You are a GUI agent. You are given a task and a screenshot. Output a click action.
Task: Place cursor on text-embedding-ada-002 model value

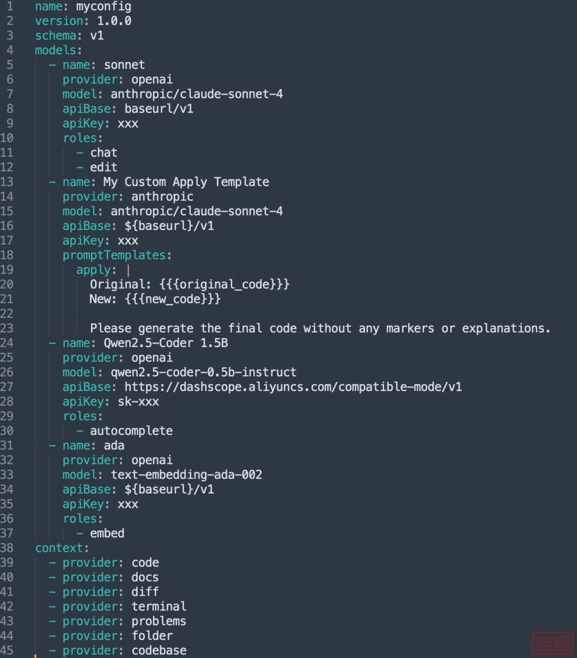186,475
